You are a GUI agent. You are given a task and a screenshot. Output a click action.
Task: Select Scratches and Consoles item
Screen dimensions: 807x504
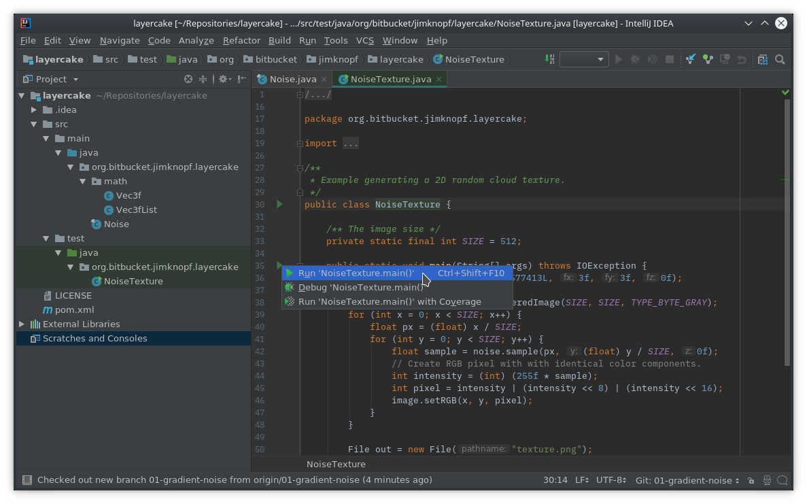[x=88, y=338]
